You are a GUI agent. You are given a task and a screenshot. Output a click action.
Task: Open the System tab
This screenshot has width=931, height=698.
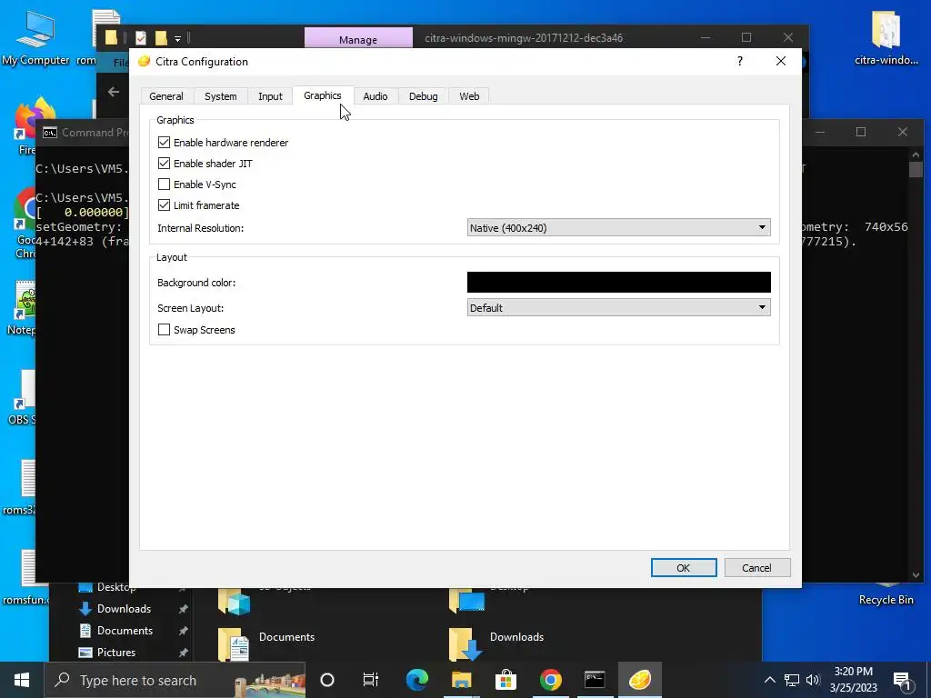(220, 96)
